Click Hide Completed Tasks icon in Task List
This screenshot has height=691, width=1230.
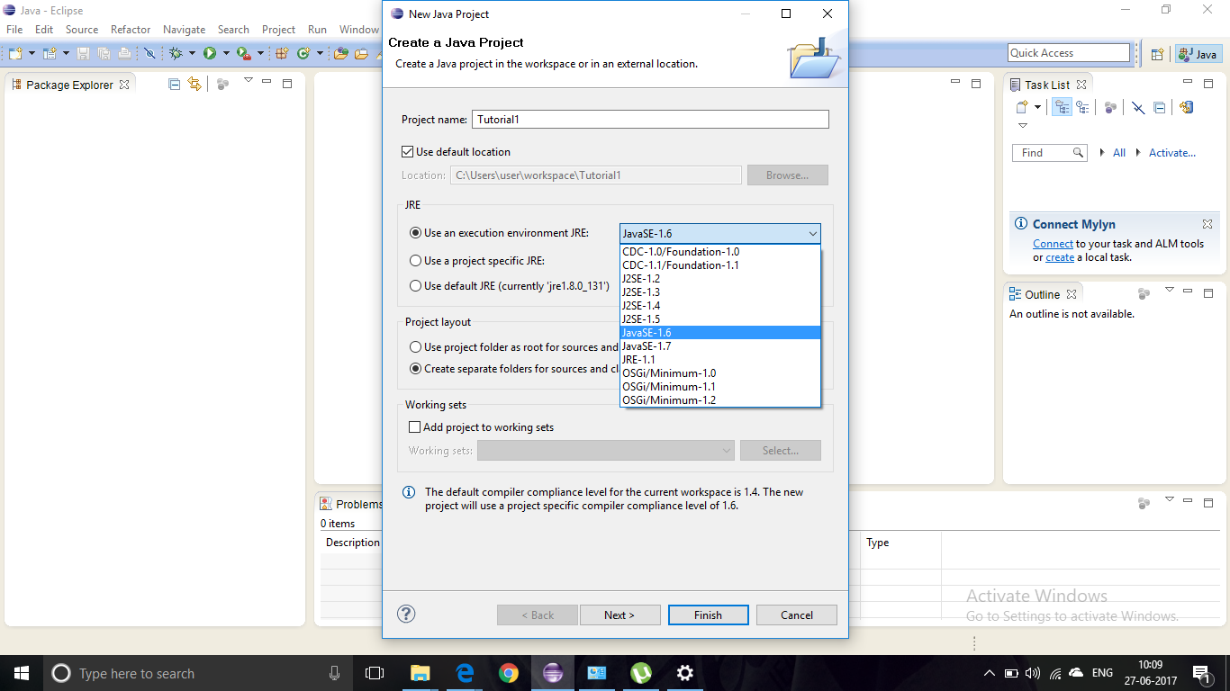(x=1138, y=107)
